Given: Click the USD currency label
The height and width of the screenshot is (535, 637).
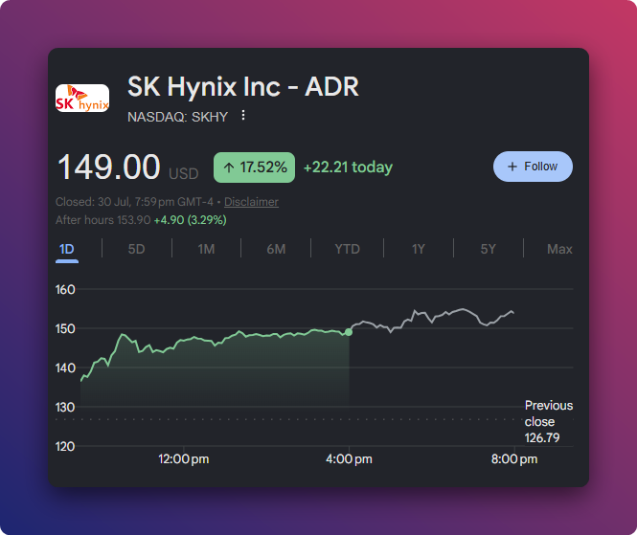Looking at the screenshot, I should coord(184,174).
